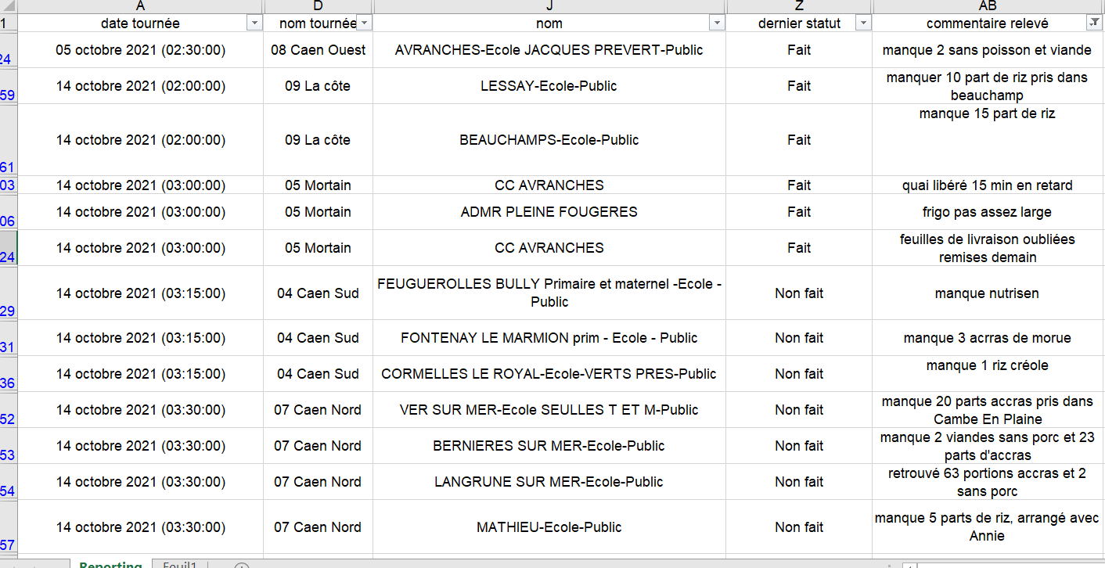
Task: Click the 'date tournée' header cell
Action: (140, 23)
